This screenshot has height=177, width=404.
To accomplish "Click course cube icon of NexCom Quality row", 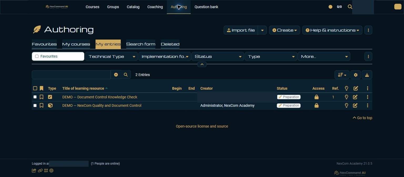I will [50, 105].
